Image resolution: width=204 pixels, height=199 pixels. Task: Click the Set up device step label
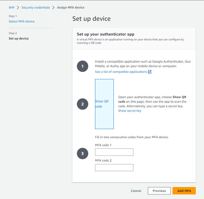click(x=19, y=38)
